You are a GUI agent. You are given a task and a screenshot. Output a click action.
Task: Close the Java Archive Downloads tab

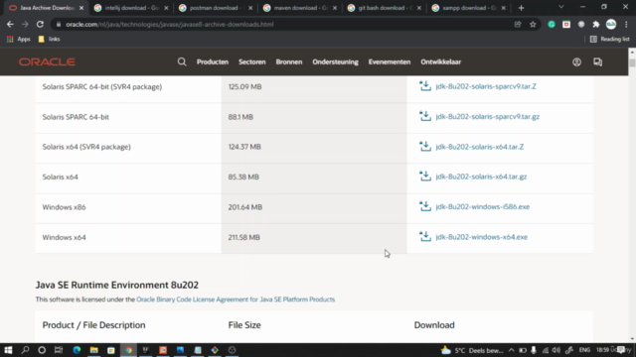81,8
